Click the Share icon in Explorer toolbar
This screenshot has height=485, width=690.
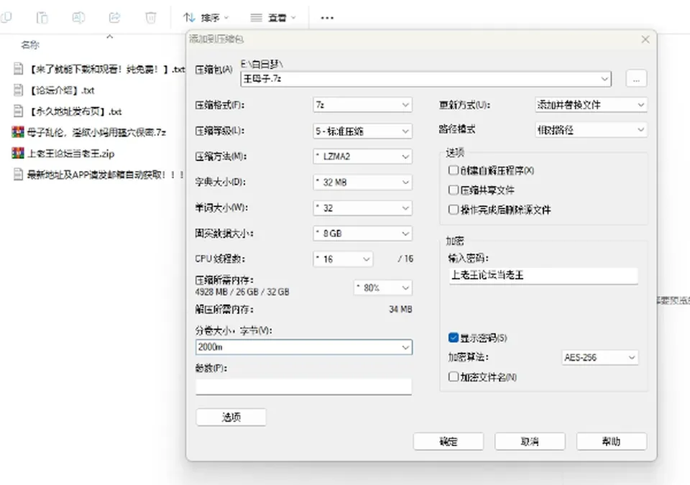pos(114,18)
